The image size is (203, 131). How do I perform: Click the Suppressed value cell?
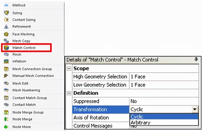pos(163,101)
